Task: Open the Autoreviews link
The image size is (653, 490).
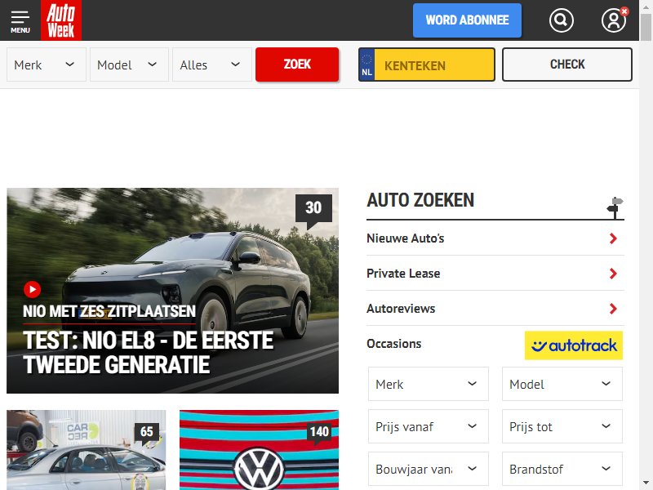Action: click(x=401, y=309)
